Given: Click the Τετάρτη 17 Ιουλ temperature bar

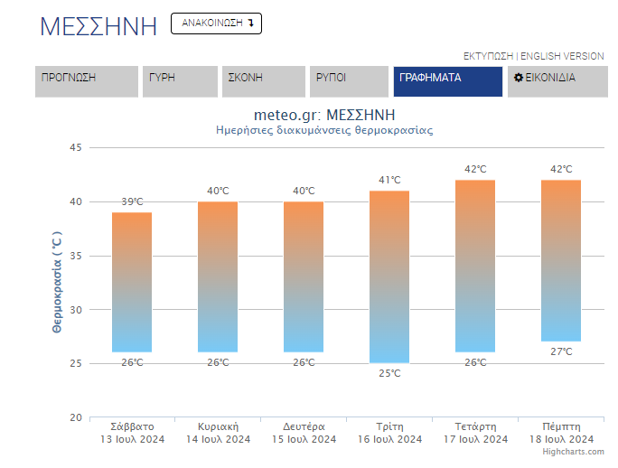Looking at the screenshot, I should (x=475, y=267).
